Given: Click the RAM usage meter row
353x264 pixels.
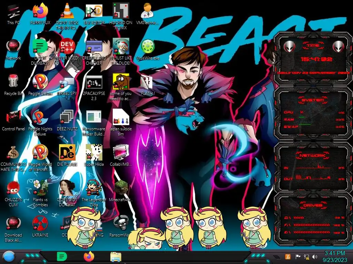Looking at the screenshot, I should 314,119.
